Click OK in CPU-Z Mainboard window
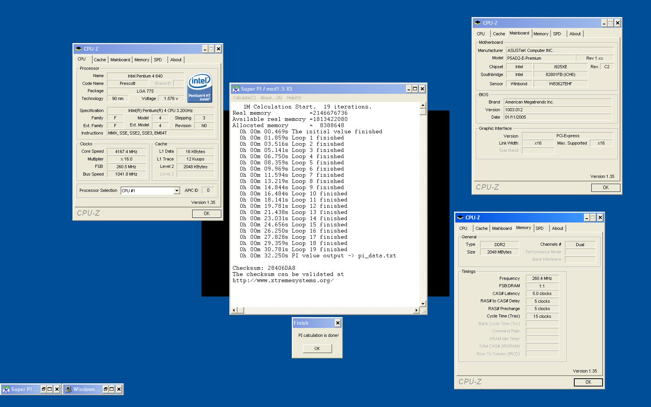The image size is (651, 407). coord(606,188)
